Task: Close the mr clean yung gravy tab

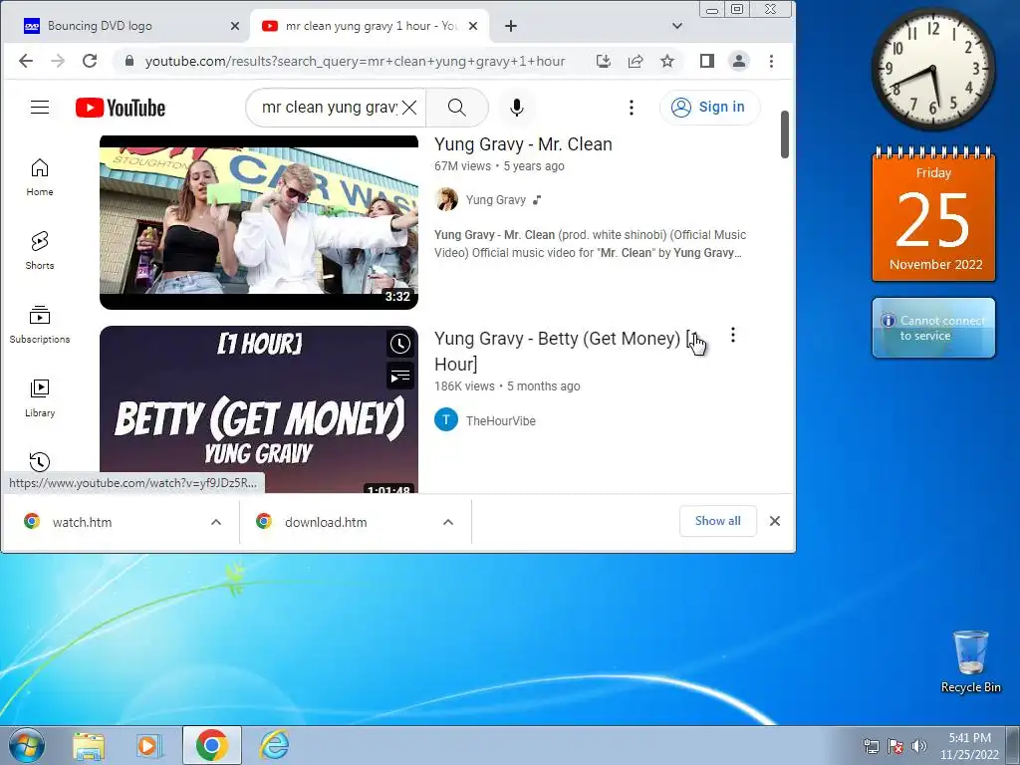Action: click(473, 26)
